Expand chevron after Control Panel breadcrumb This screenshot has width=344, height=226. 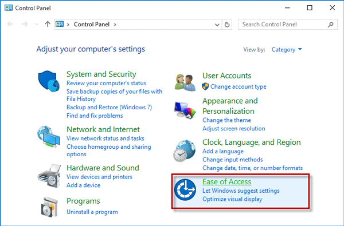[115, 25]
